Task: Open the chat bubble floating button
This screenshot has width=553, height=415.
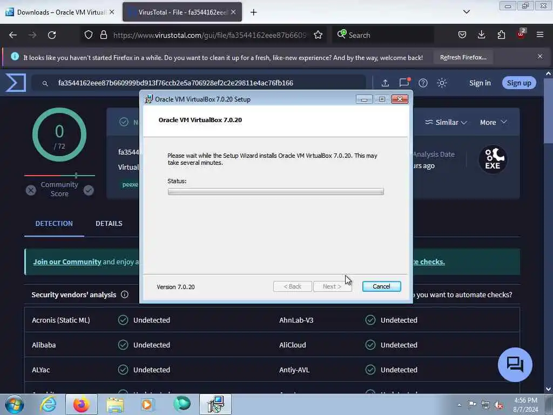Action: [515, 365]
